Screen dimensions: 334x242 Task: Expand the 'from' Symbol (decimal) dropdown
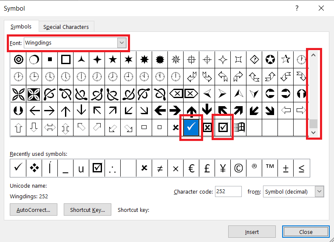point(319,191)
